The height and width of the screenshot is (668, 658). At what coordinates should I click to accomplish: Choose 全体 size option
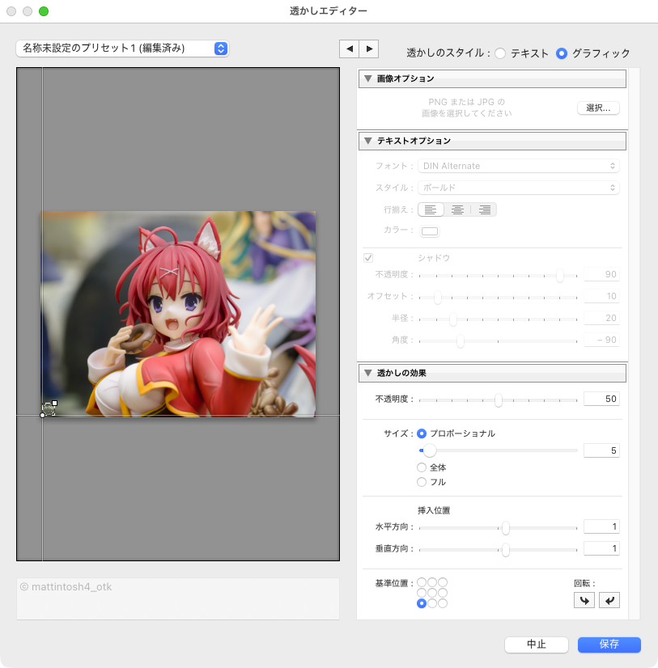point(422,467)
